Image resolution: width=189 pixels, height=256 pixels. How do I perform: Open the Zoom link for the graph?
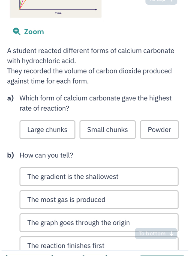(34, 32)
